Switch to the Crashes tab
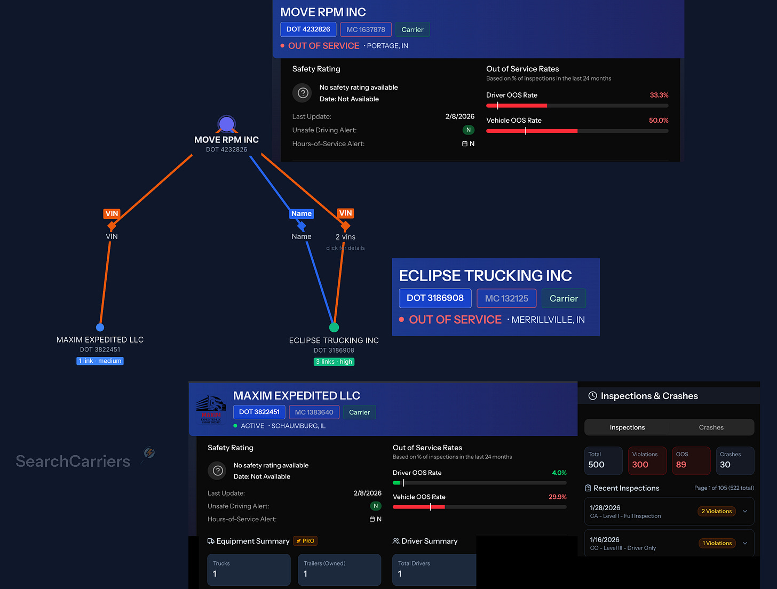Viewport: 777px width, 589px height. click(x=711, y=427)
